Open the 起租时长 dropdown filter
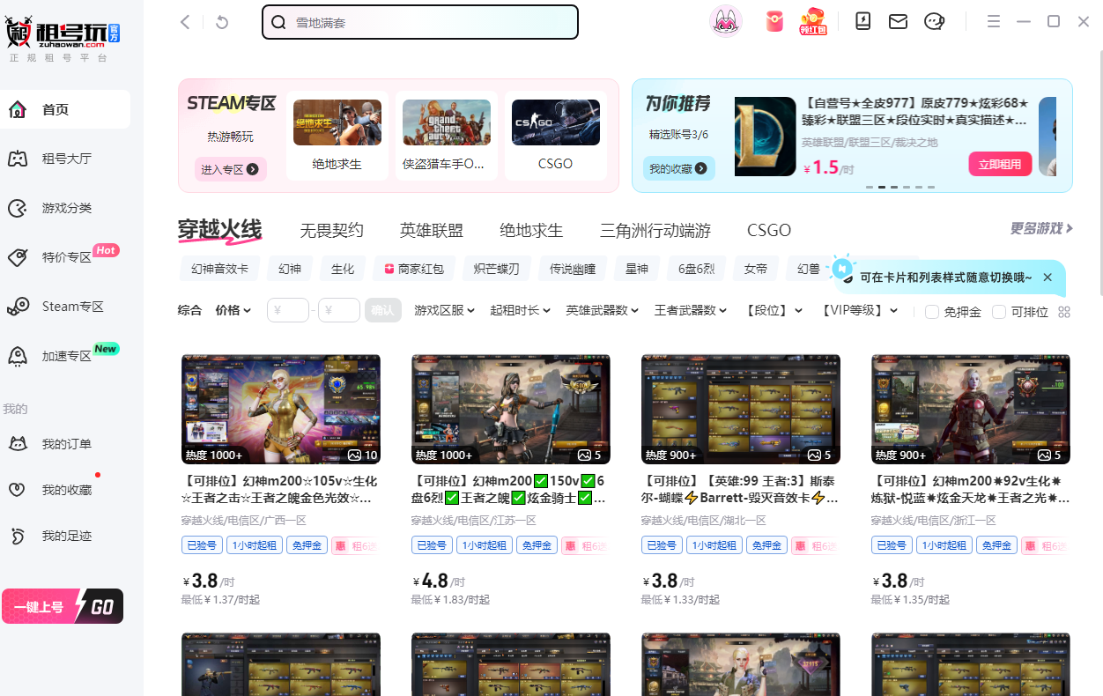 tap(520, 310)
